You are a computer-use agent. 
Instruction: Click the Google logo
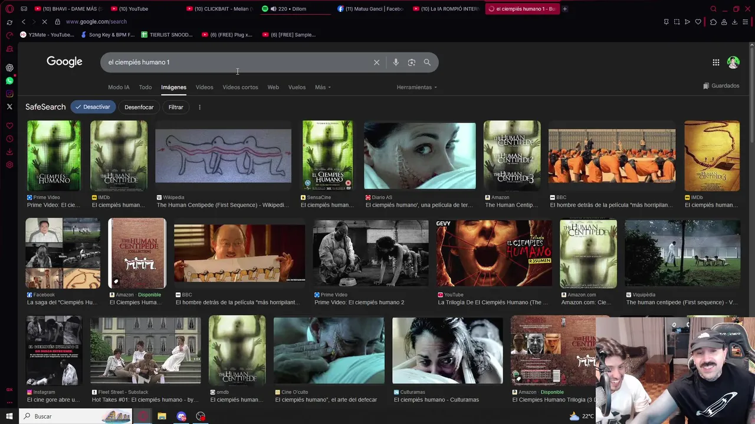[x=64, y=62]
